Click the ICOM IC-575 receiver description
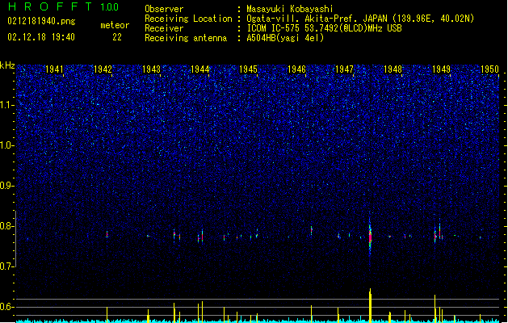Image resolution: width=508 pixels, height=323 pixels. (324, 28)
